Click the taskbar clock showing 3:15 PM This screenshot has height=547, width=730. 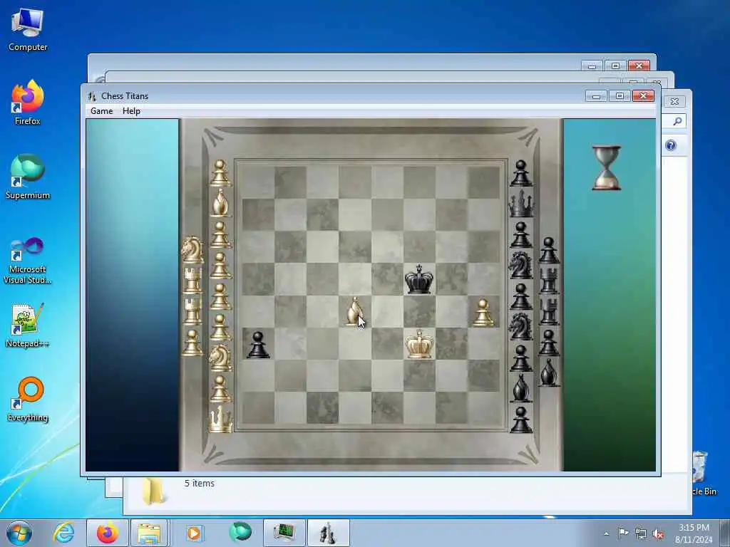(694, 533)
